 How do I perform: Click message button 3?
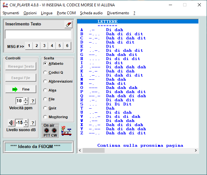point(45,46)
